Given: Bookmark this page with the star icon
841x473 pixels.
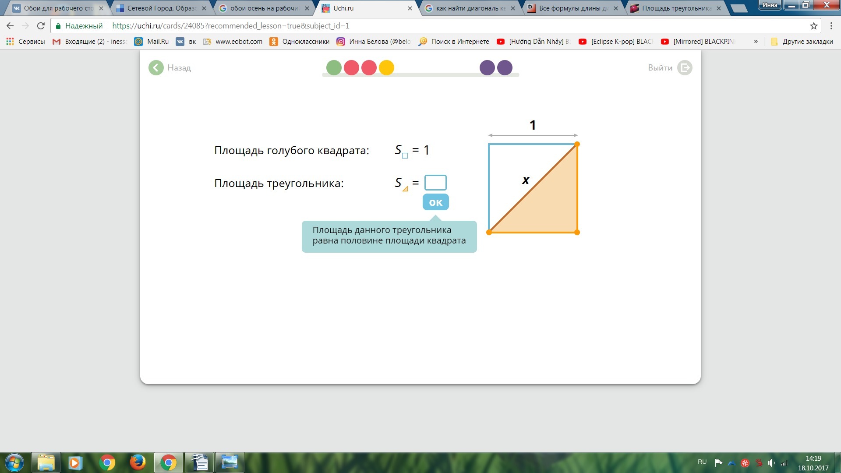Looking at the screenshot, I should [813, 26].
